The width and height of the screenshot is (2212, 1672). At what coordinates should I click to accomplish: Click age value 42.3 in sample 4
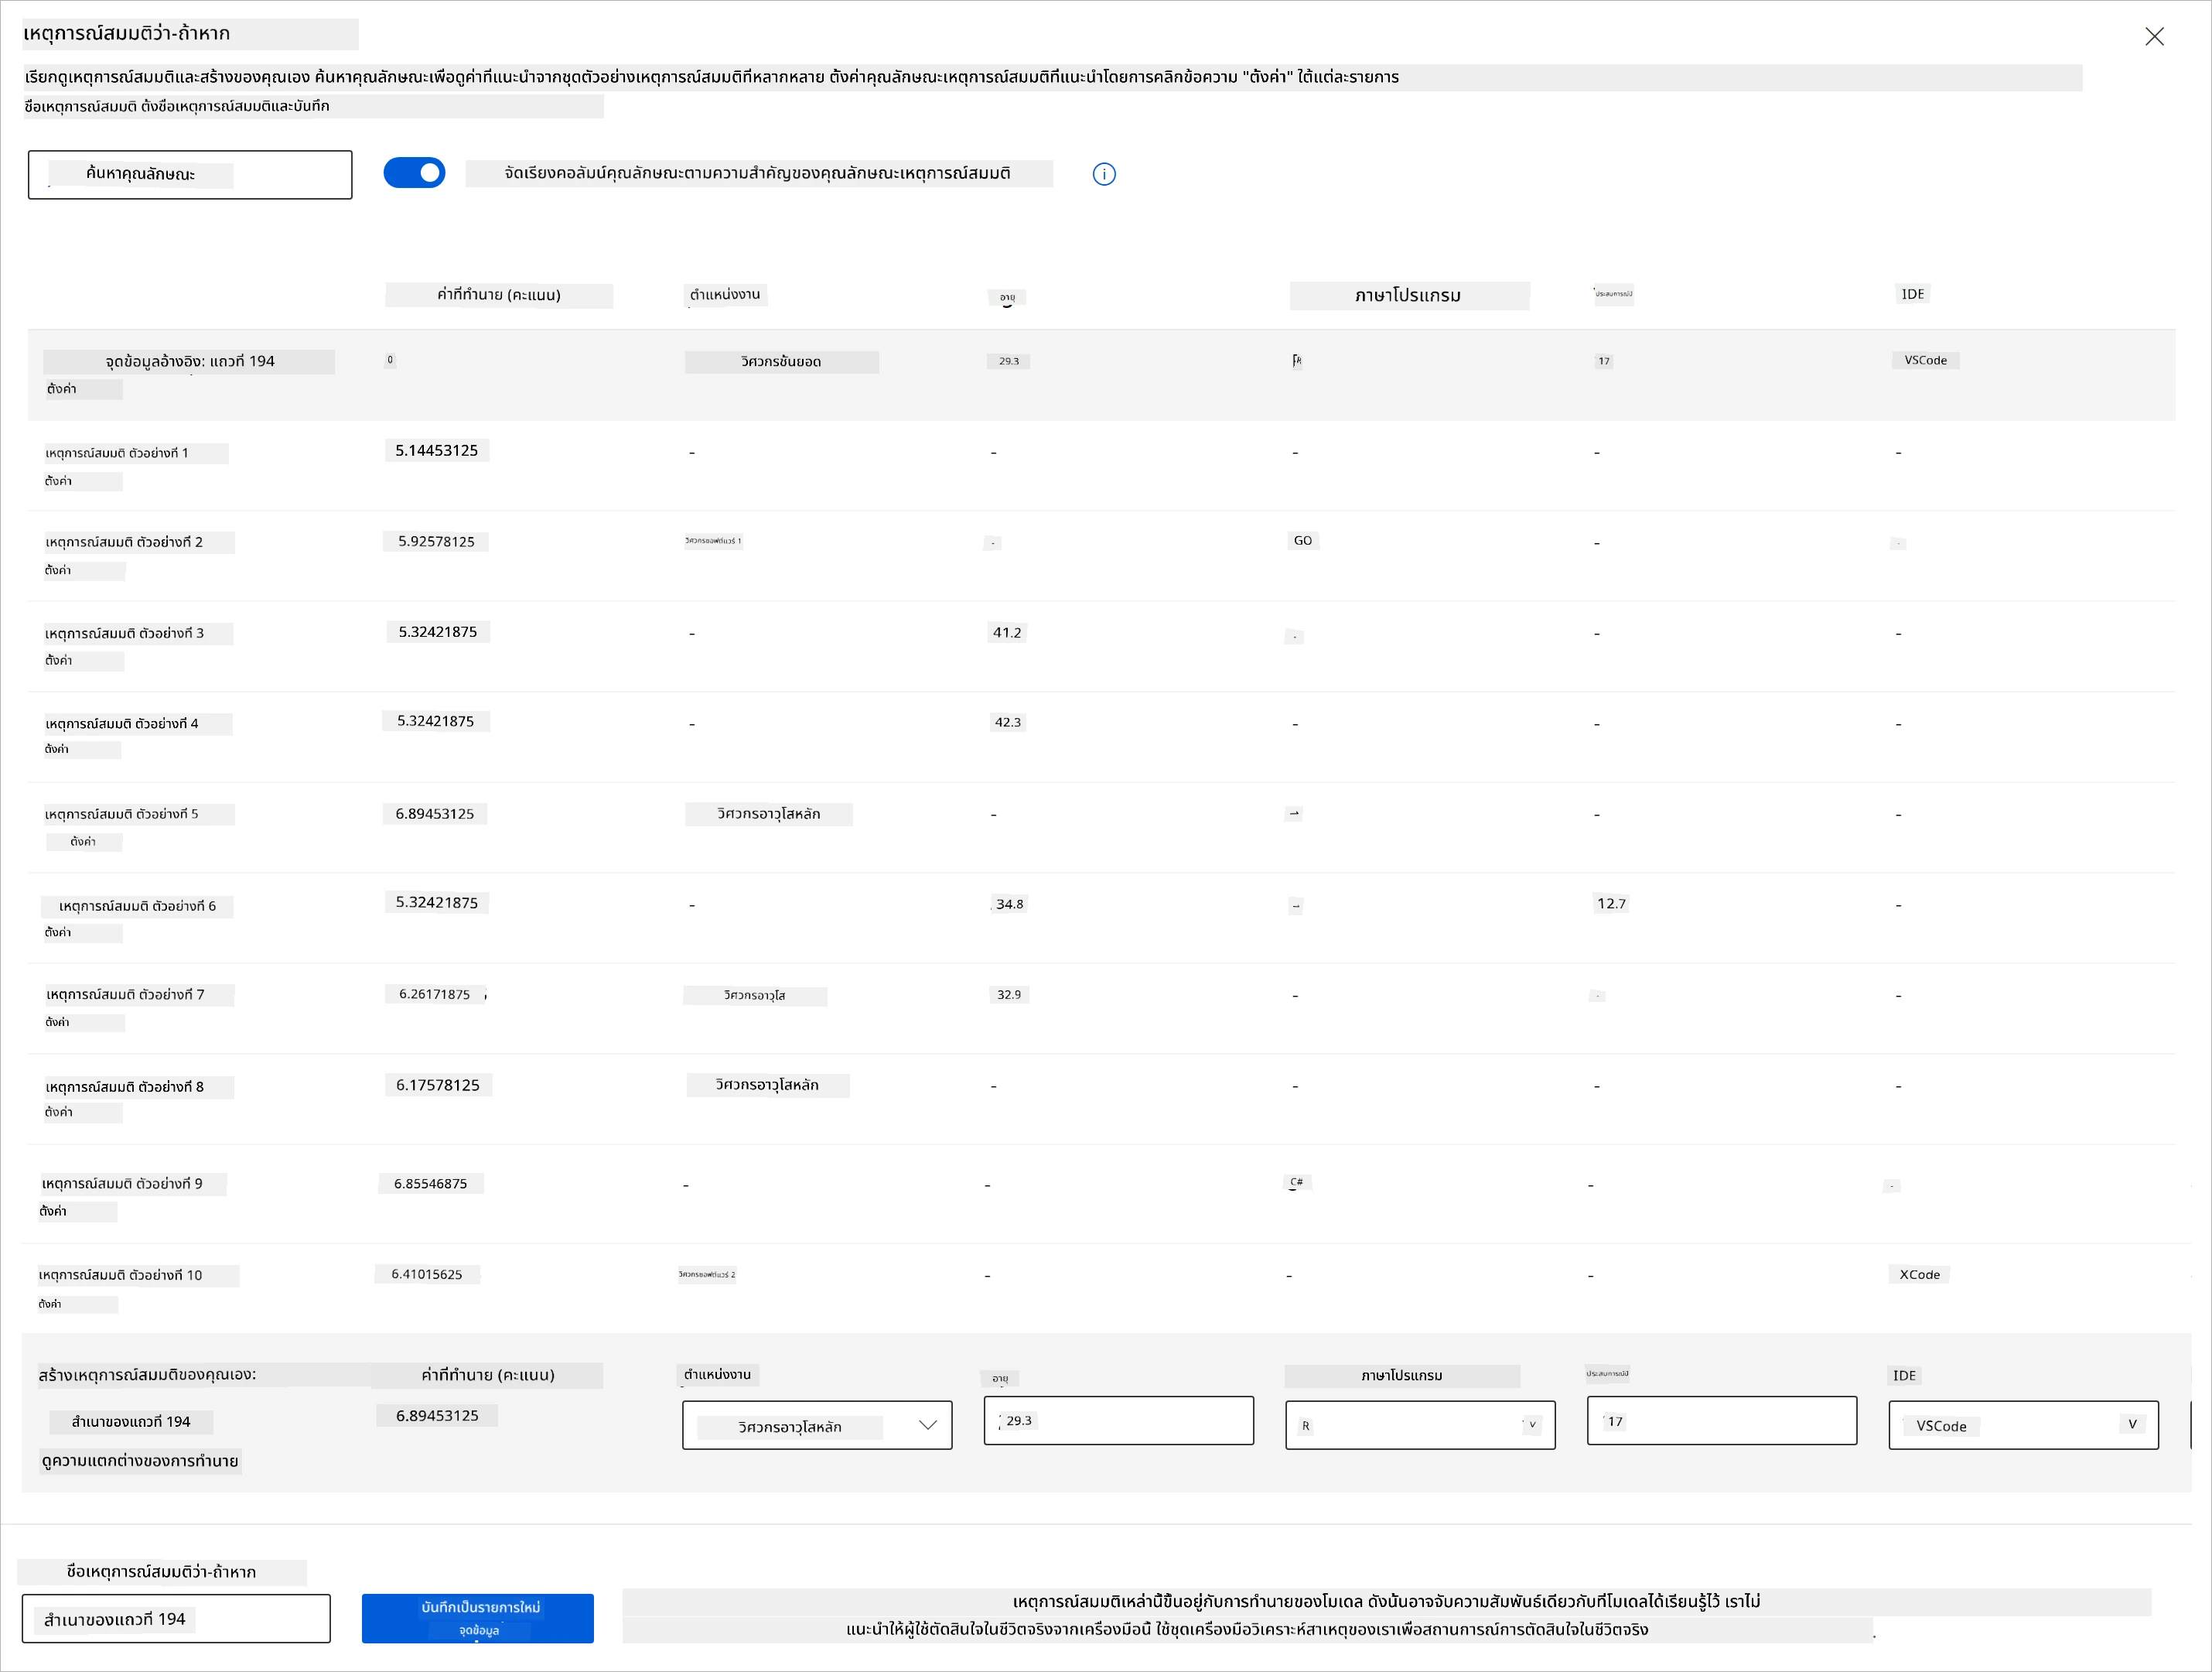[x=1007, y=721]
